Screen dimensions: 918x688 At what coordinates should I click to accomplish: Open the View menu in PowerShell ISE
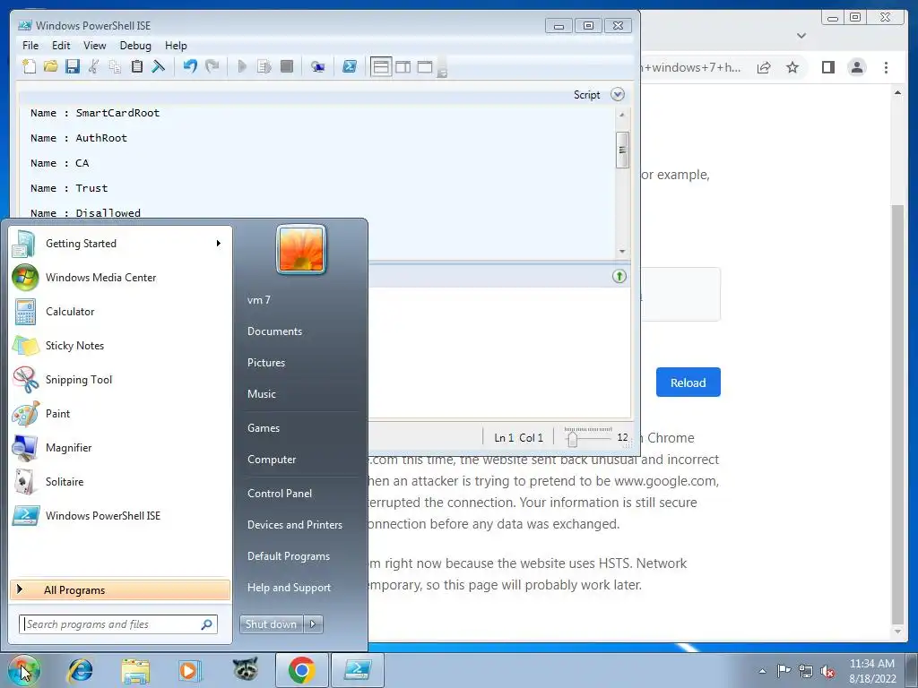pyautogui.click(x=95, y=46)
